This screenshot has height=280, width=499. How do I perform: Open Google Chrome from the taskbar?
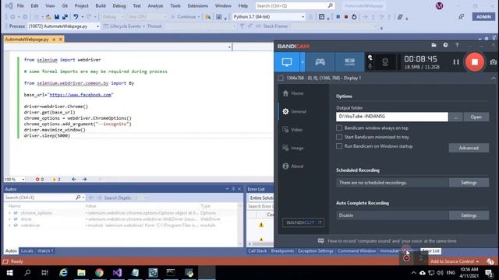[99, 273]
